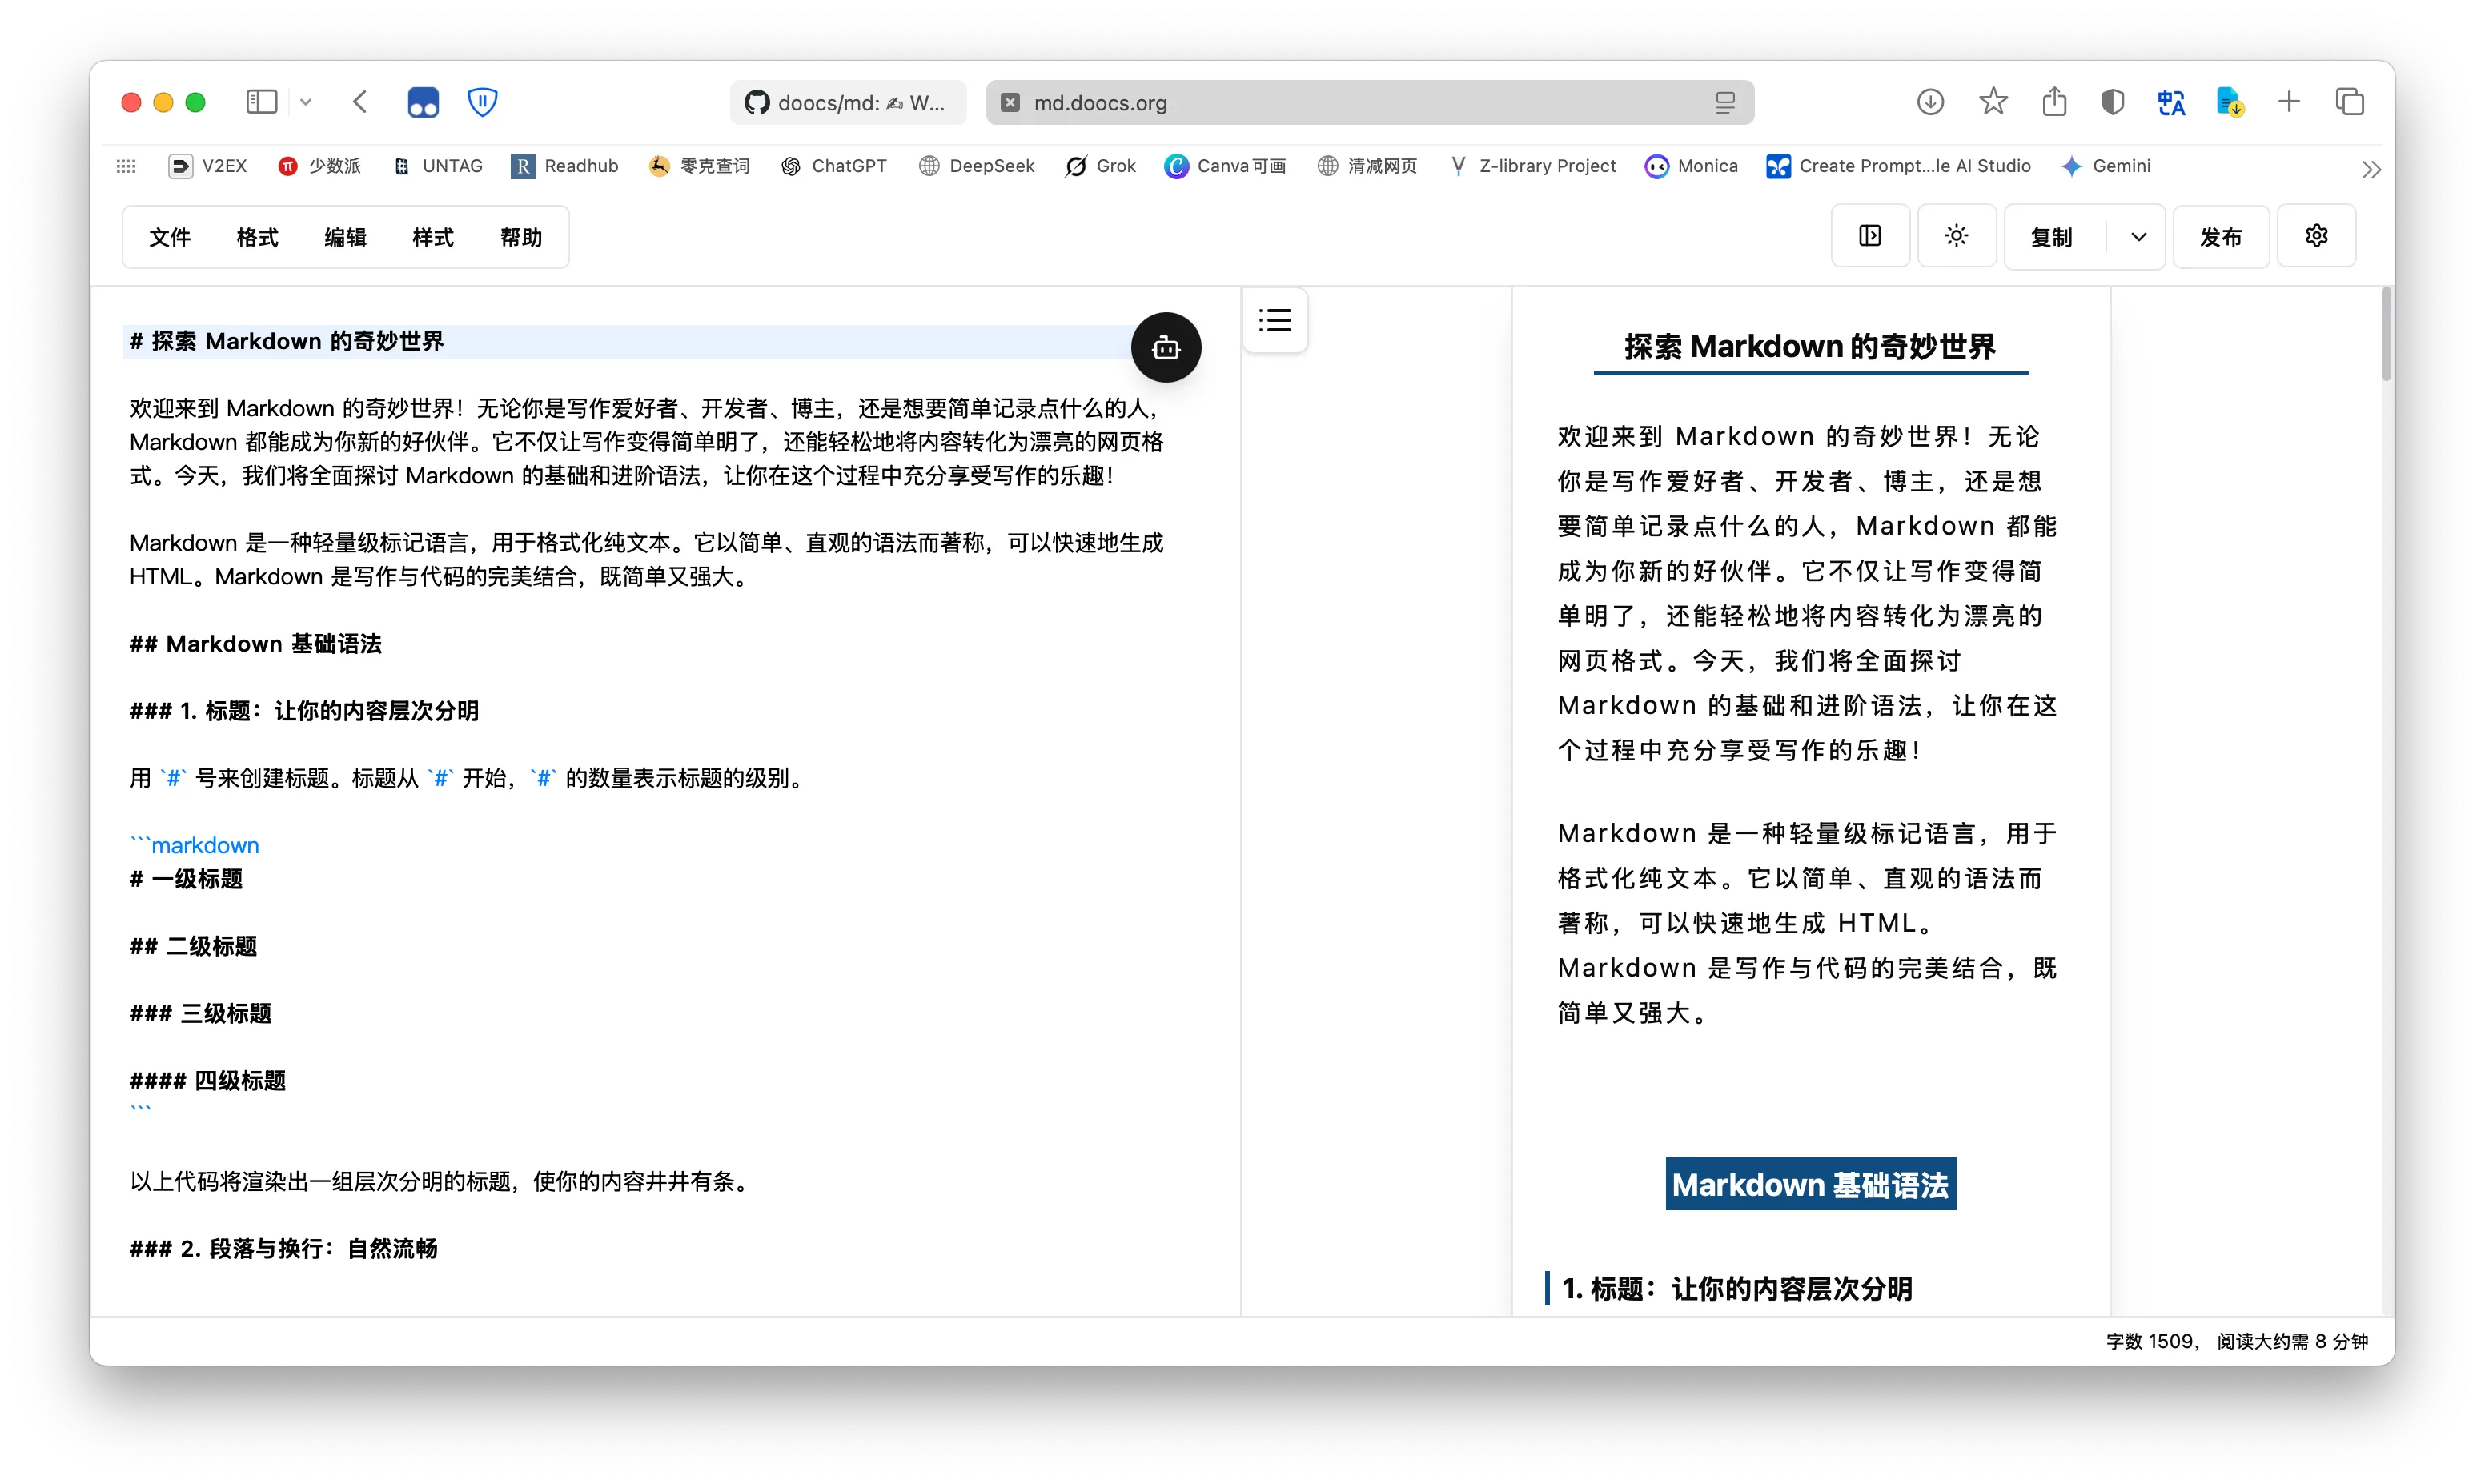Screen dimensions: 2485x1484
Task: Open the Monica bookmark
Action: coord(1692,166)
